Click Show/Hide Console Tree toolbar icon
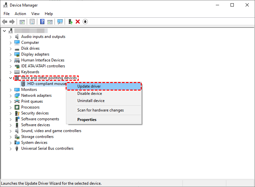The width and height of the screenshot is (255, 187). click(x=22, y=22)
